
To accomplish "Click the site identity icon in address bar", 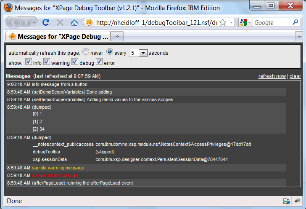I will click(x=89, y=22).
